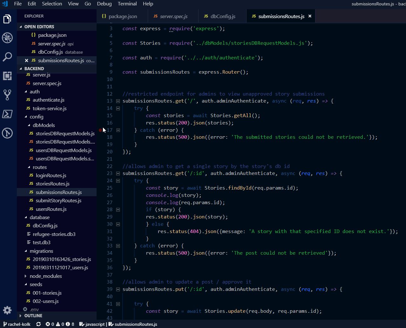
Task: Open the Search view from the activity bar
Action: point(7,57)
